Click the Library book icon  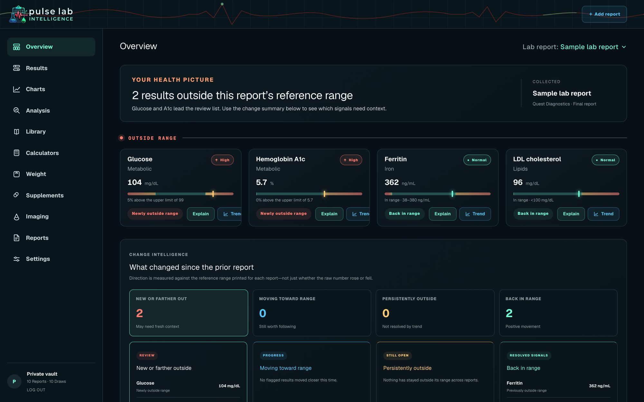tap(16, 132)
